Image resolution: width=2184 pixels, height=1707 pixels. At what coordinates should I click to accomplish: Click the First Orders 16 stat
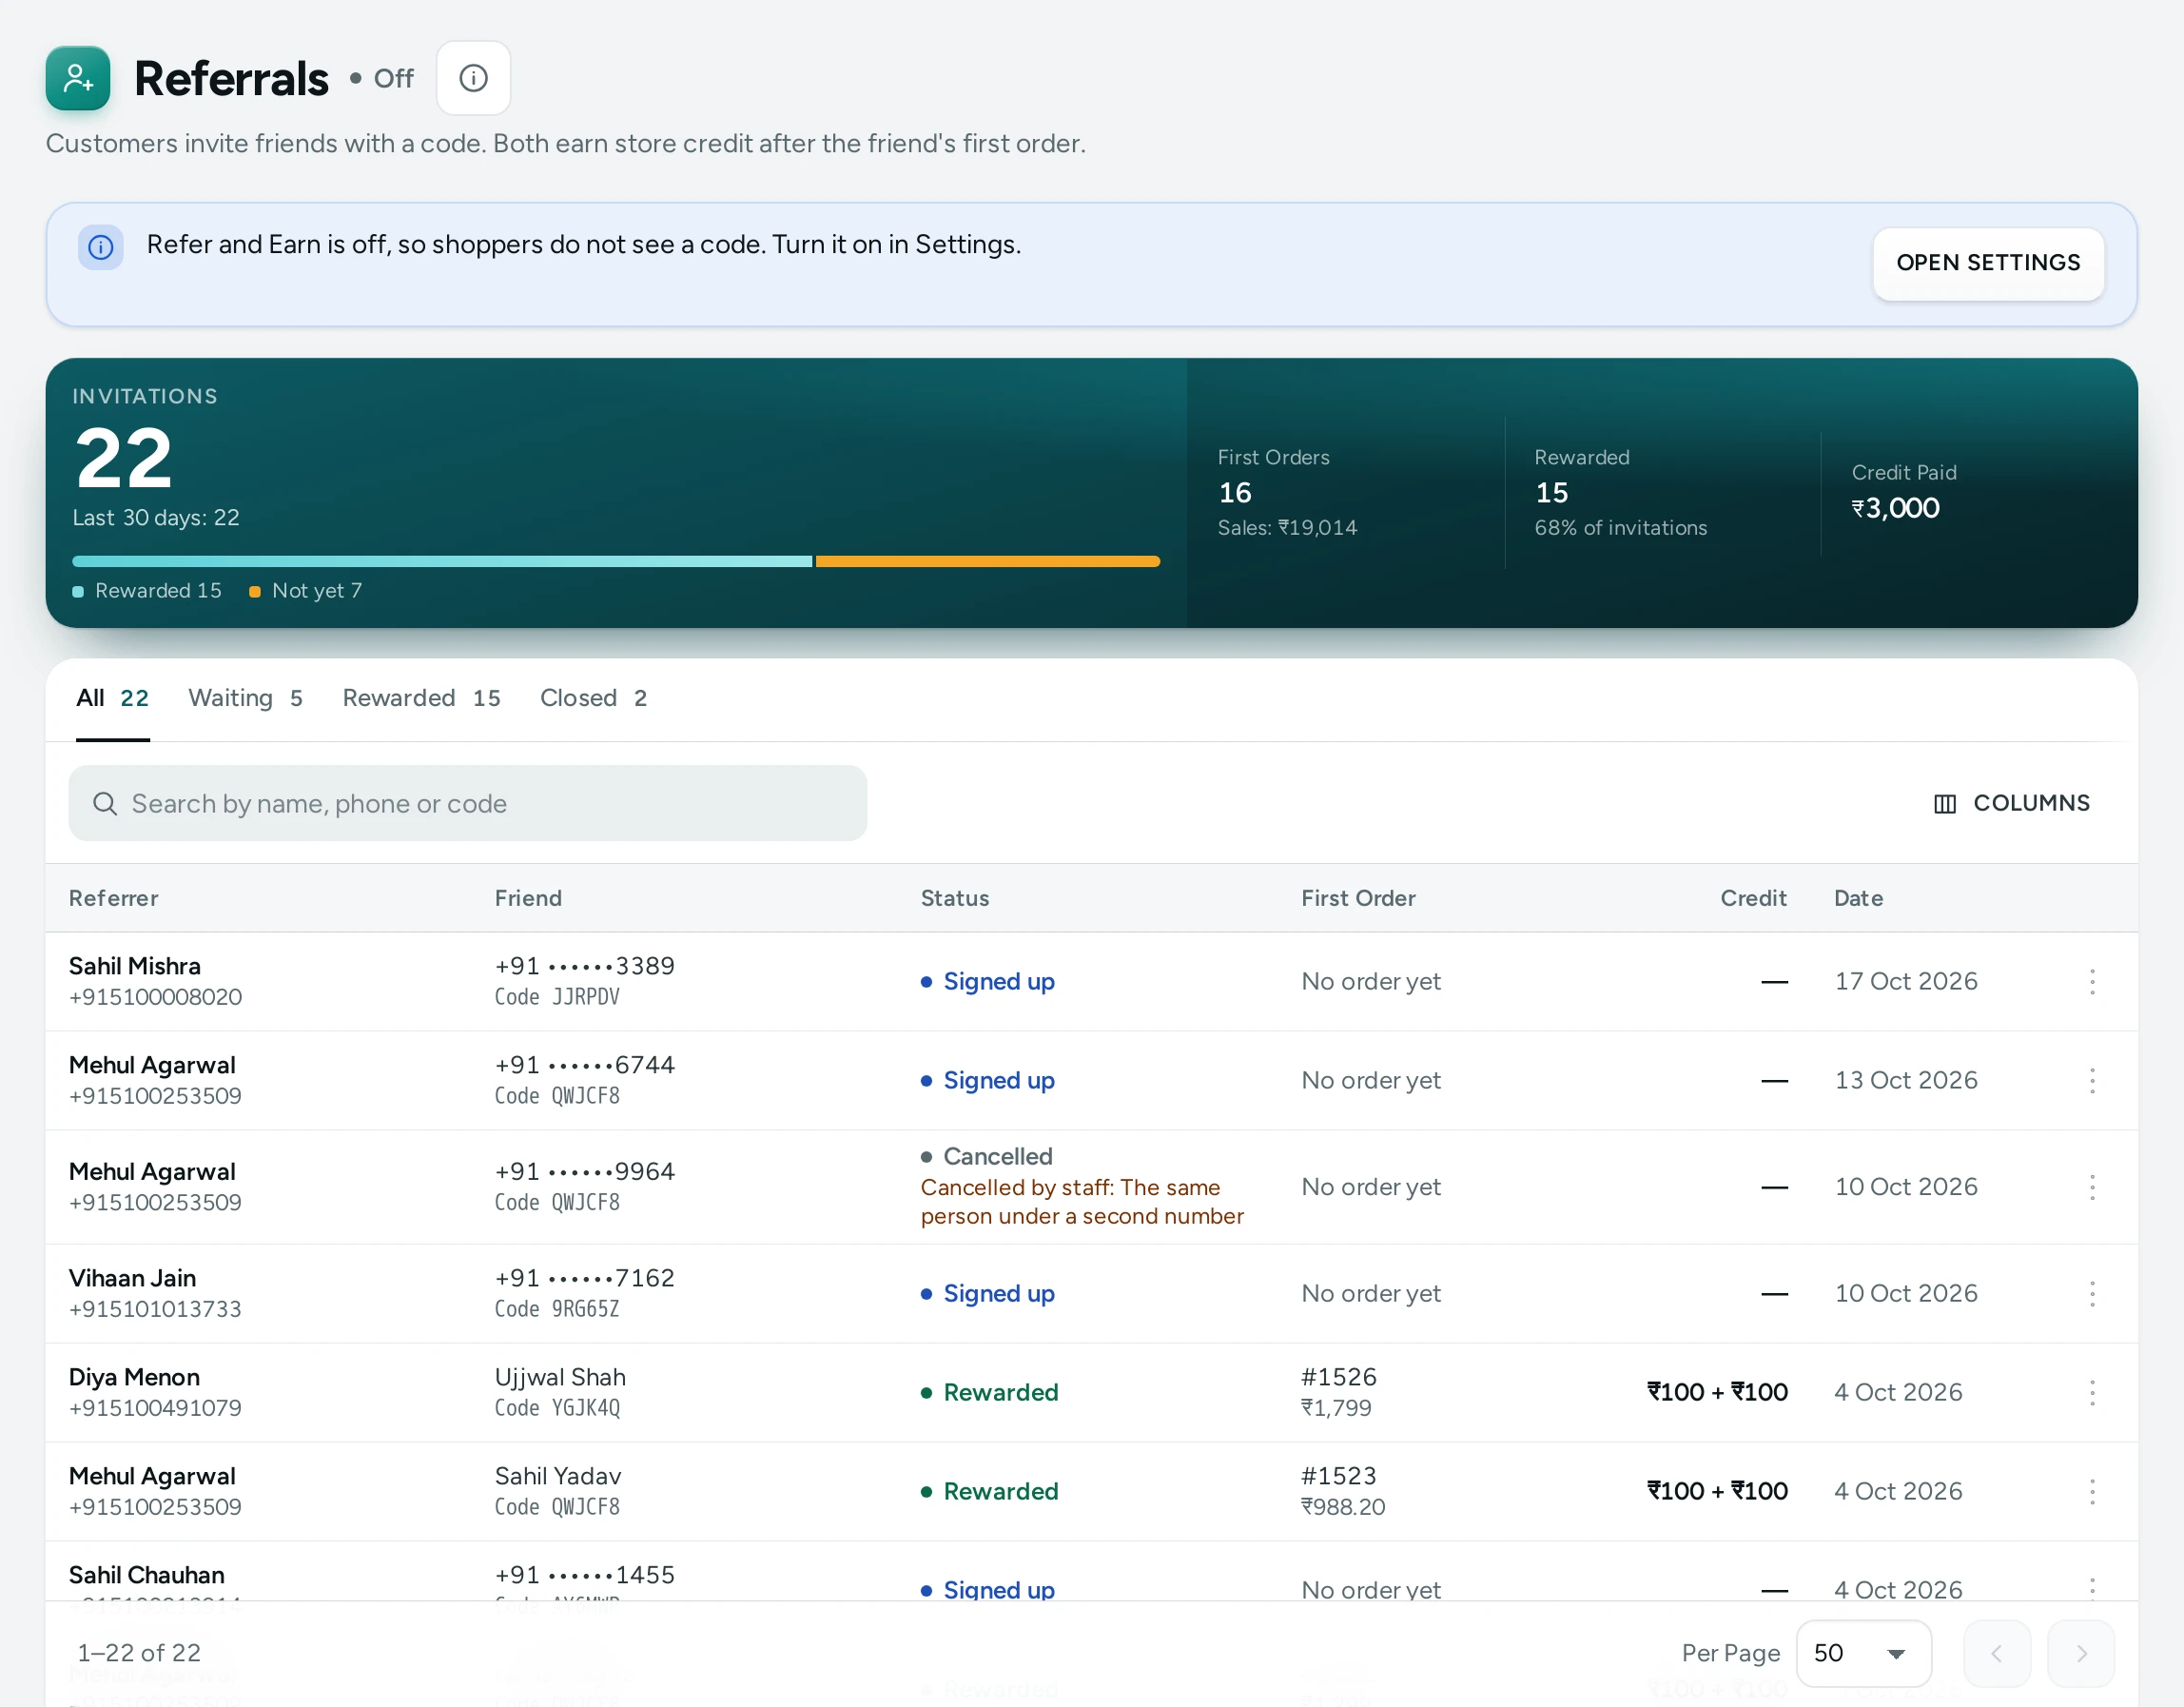pyautogui.click(x=1288, y=493)
